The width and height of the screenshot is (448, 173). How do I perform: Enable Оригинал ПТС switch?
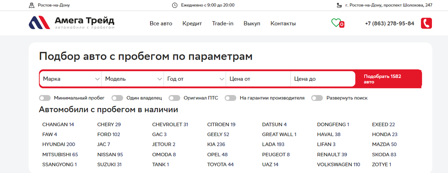174,98
